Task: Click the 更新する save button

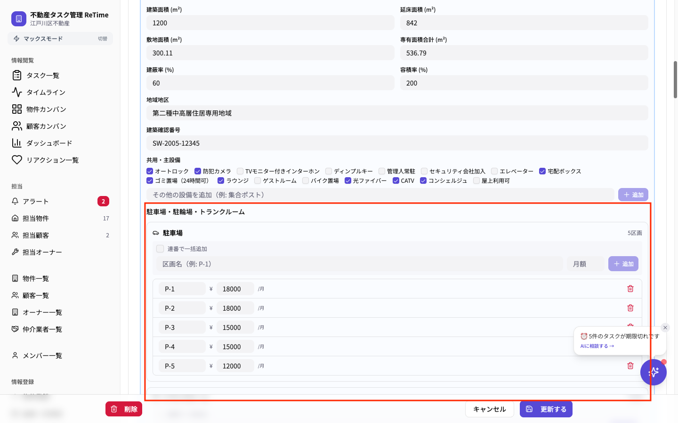Action: coord(546,409)
